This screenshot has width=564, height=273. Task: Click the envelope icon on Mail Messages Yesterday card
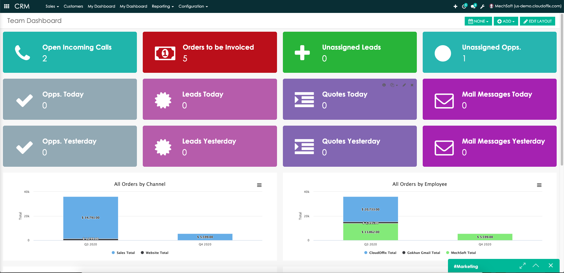(444, 148)
